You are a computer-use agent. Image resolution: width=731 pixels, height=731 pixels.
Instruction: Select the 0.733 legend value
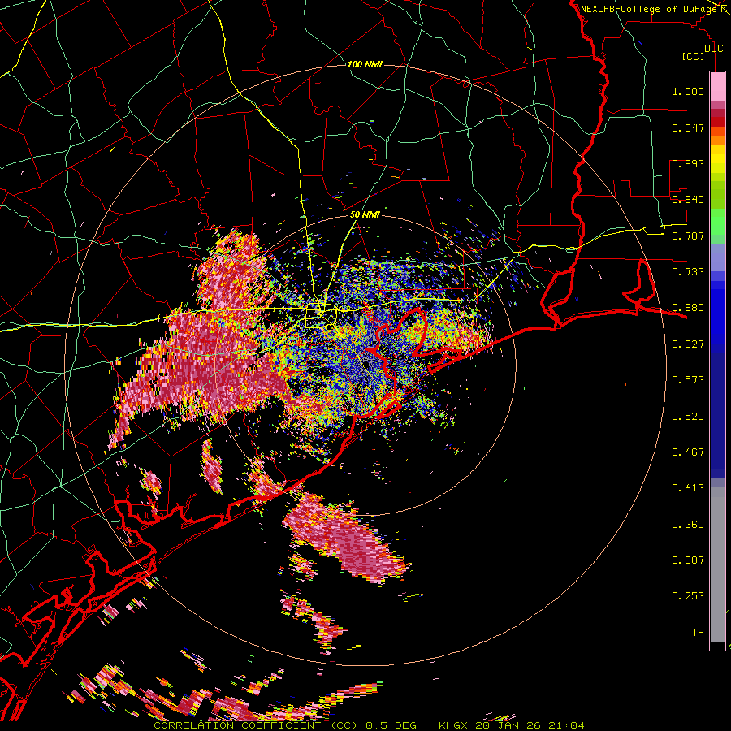(x=688, y=272)
